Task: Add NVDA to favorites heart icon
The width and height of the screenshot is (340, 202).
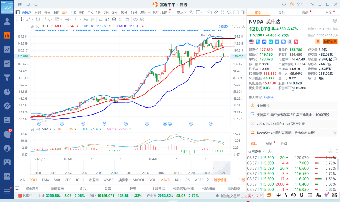Action: (x=296, y=41)
